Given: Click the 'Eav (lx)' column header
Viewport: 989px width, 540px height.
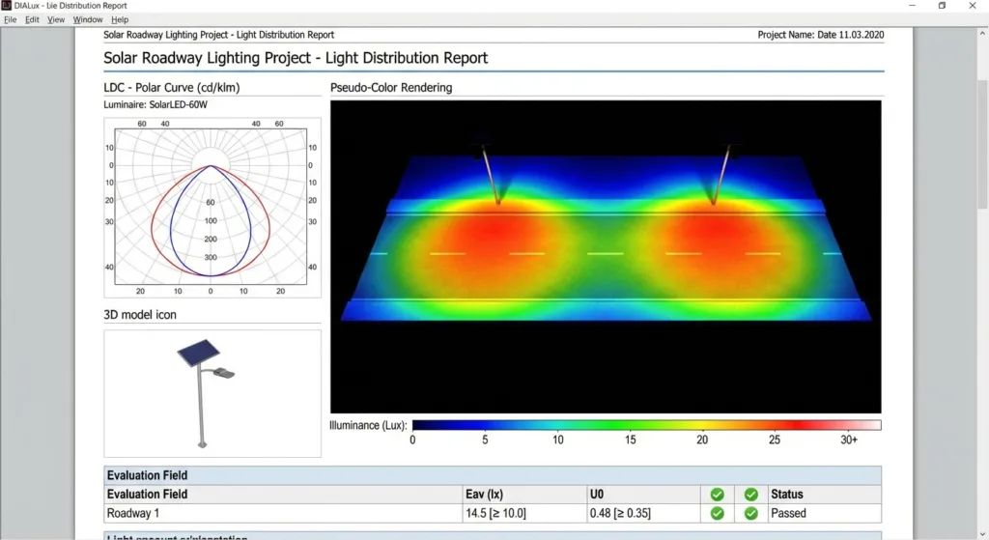Looking at the screenshot, I should pos(524,494).
